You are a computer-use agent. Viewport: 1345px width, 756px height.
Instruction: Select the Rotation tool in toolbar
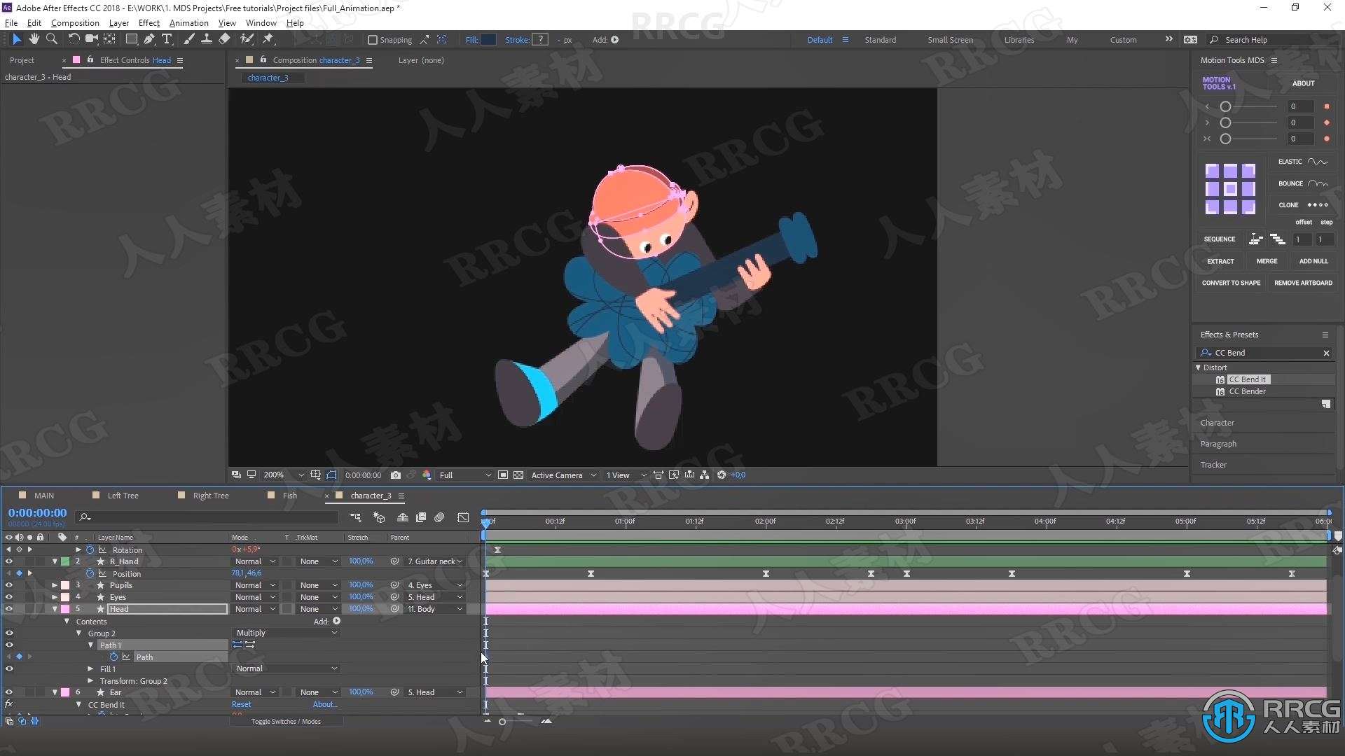[74, 38]
